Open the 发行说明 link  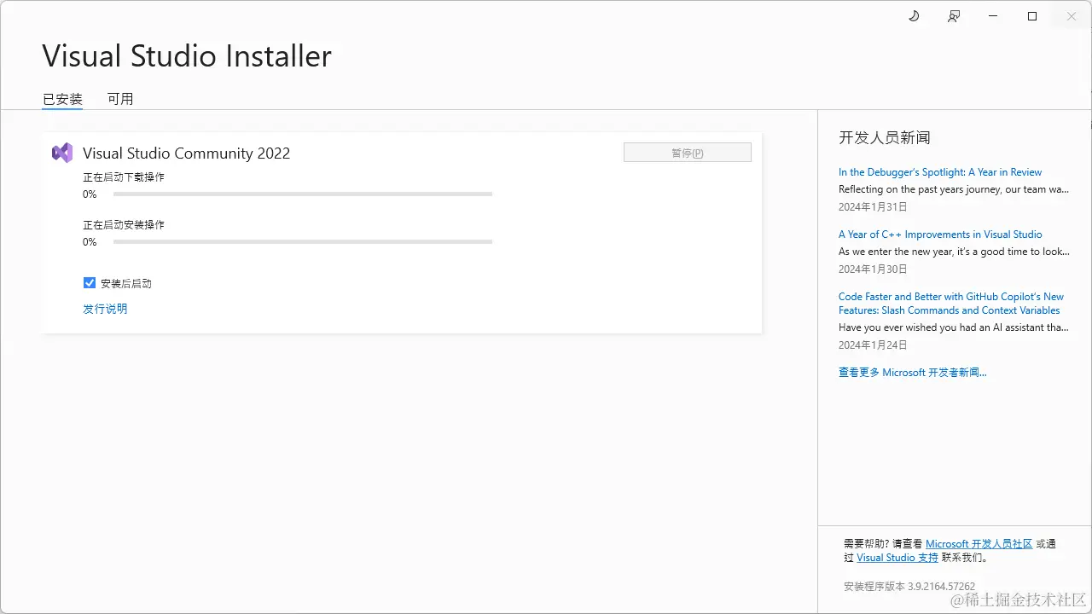point(105,309)
